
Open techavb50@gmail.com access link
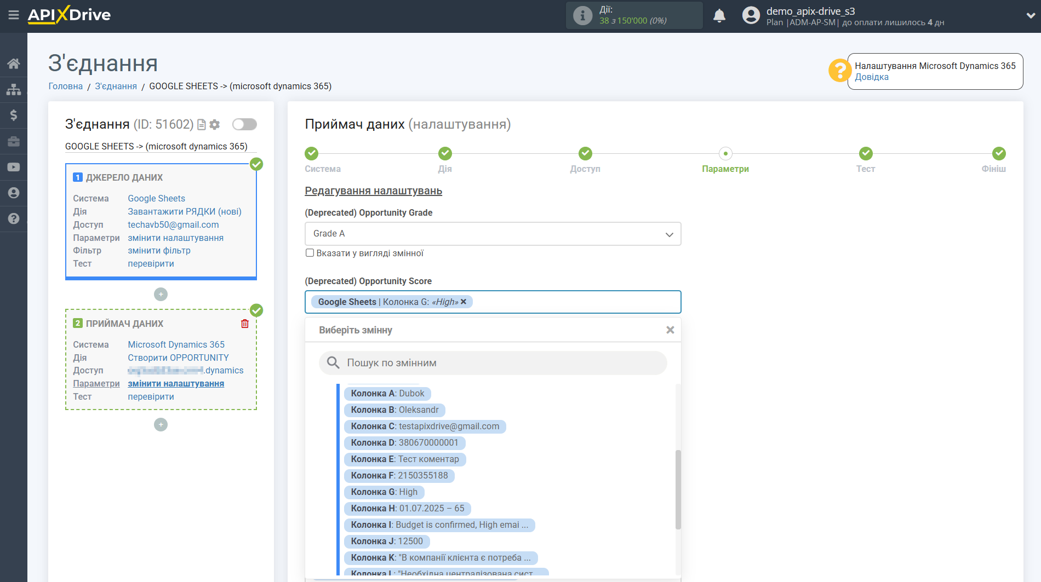pos(173,225)
